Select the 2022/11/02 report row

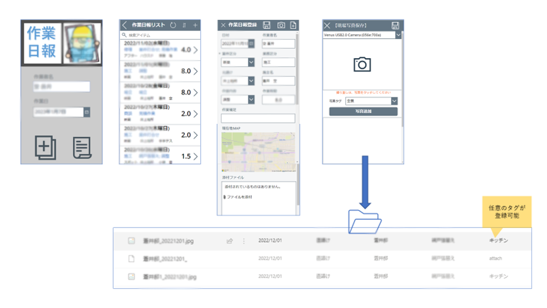(160, 50)
